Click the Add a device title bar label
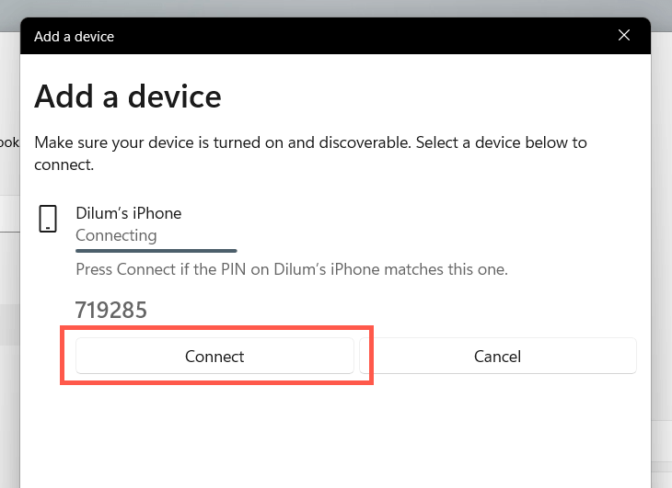Viewport: 672px width, 488px height. click(74, 37)
